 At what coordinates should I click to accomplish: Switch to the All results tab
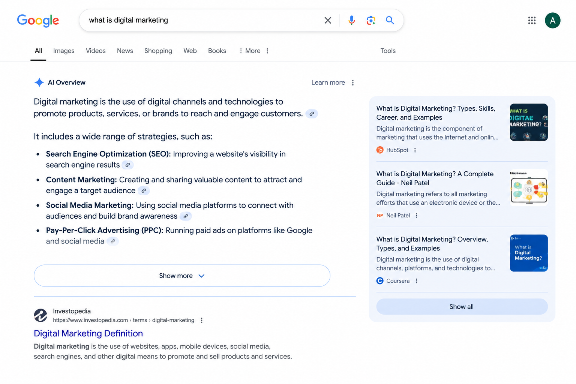[x=38, y=51]
